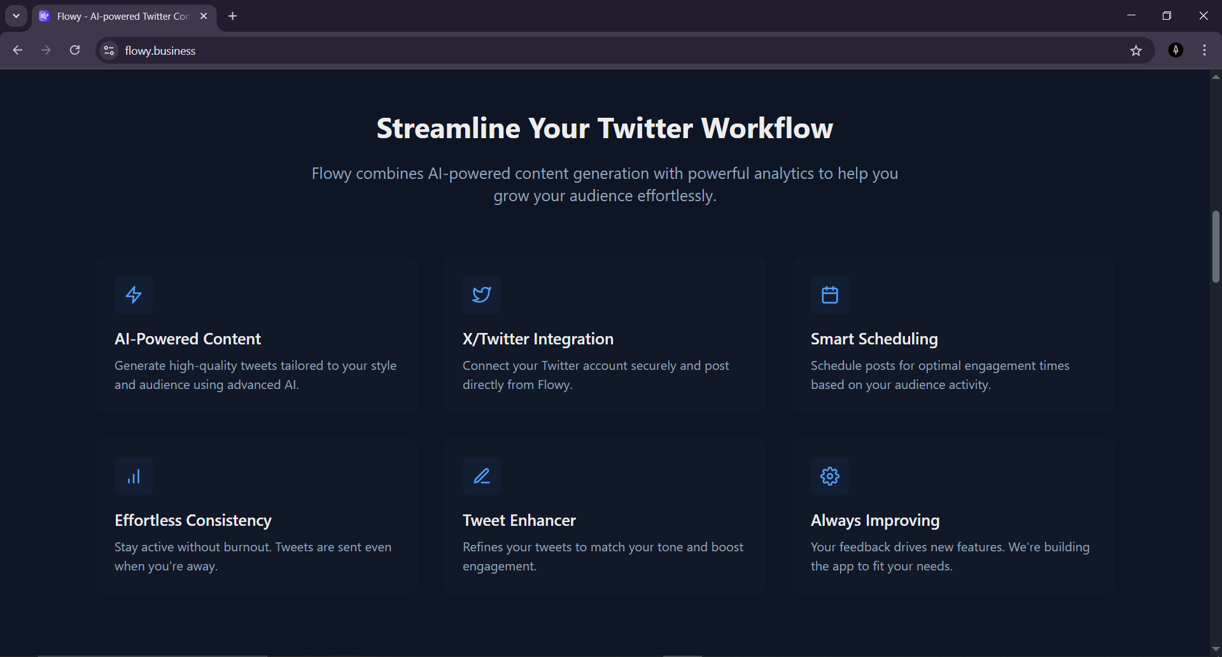Click the 'Connect your Twitter account securely' text

(x=596, y=375)
